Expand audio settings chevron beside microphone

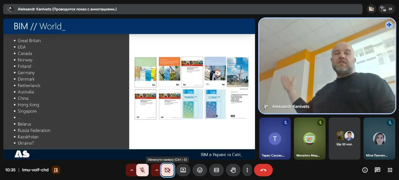coord(132,170)
